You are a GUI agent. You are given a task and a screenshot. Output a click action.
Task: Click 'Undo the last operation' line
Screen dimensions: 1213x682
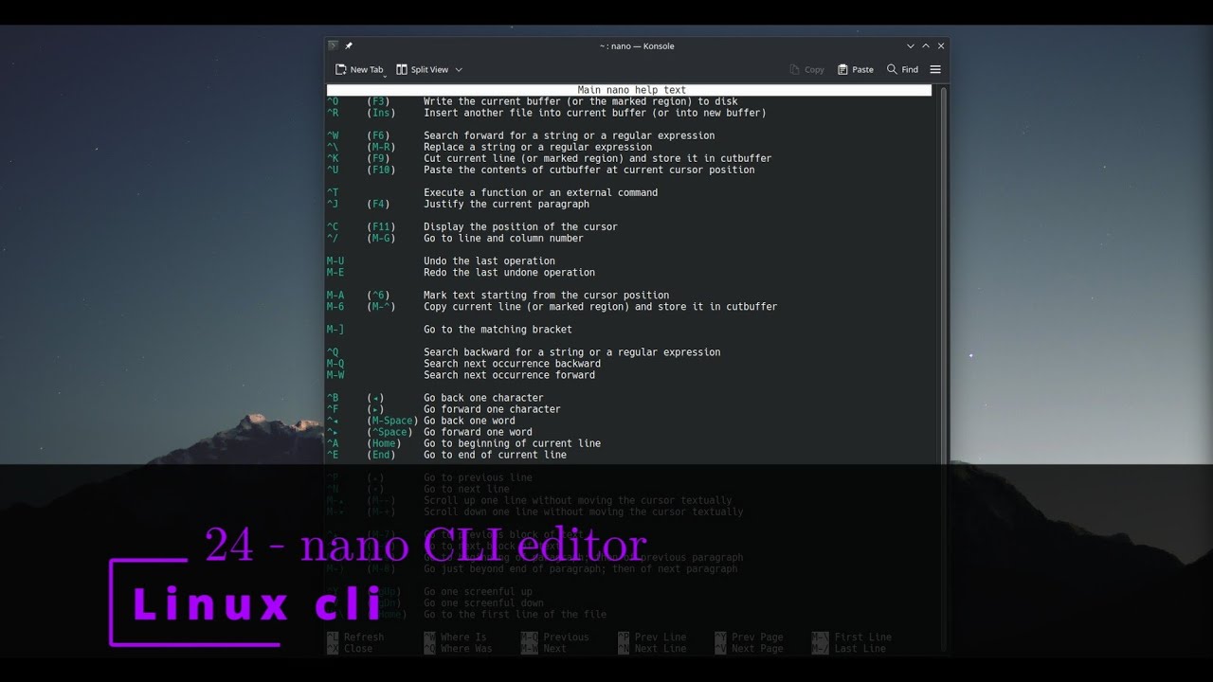pos(489,260)
